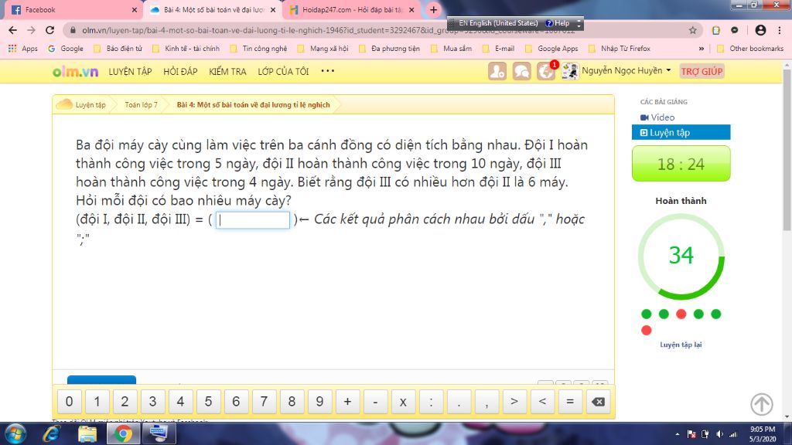Click the multiplication x key on keypad
The height and width of the screenshot is (445, 792).
403,402
